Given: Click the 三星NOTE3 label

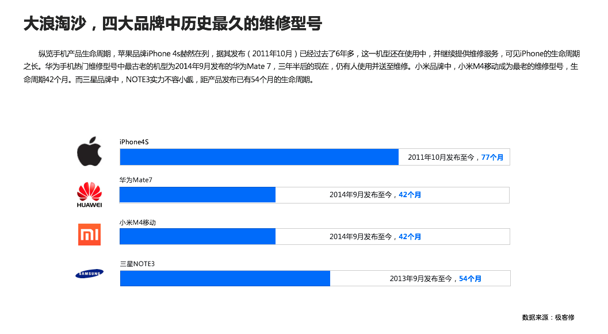Looking at the screenshot, I should coord(137,264).
